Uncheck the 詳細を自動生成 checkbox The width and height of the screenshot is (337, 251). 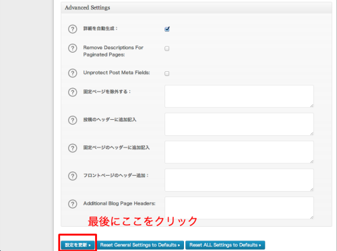tap(167, 29)
